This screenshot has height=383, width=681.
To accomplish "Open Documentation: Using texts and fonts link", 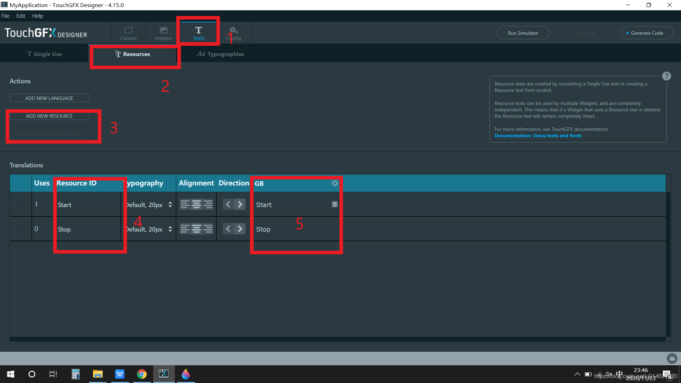I will click(538, 135).
